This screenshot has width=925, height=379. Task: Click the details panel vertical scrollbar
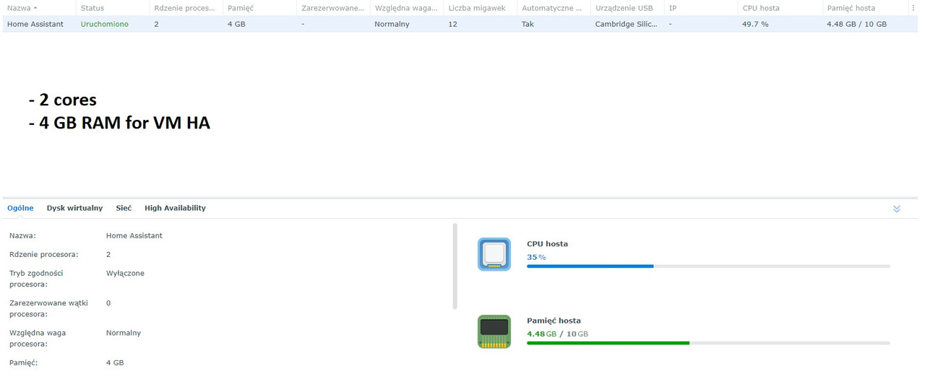point(455,266)
